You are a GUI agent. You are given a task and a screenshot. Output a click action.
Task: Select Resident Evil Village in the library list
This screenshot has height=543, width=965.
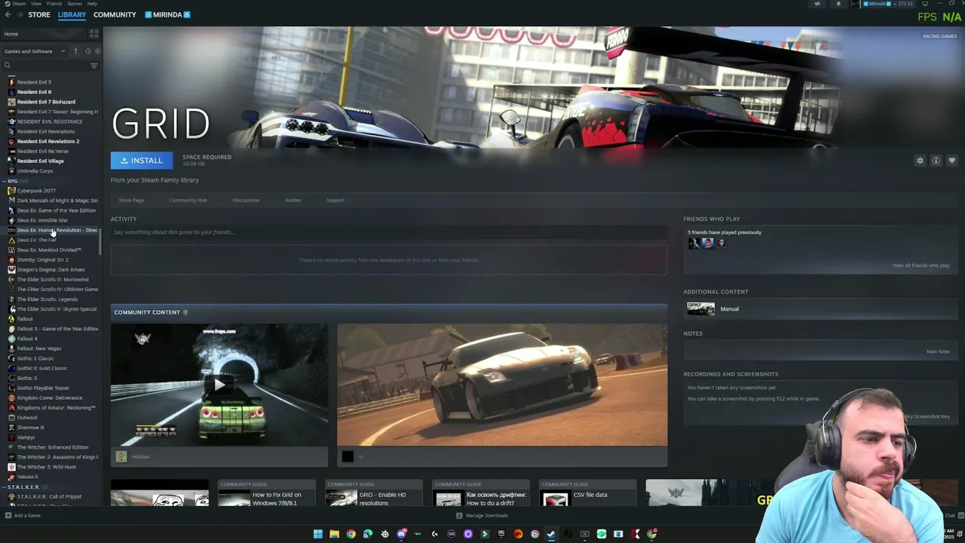[40, 161]
